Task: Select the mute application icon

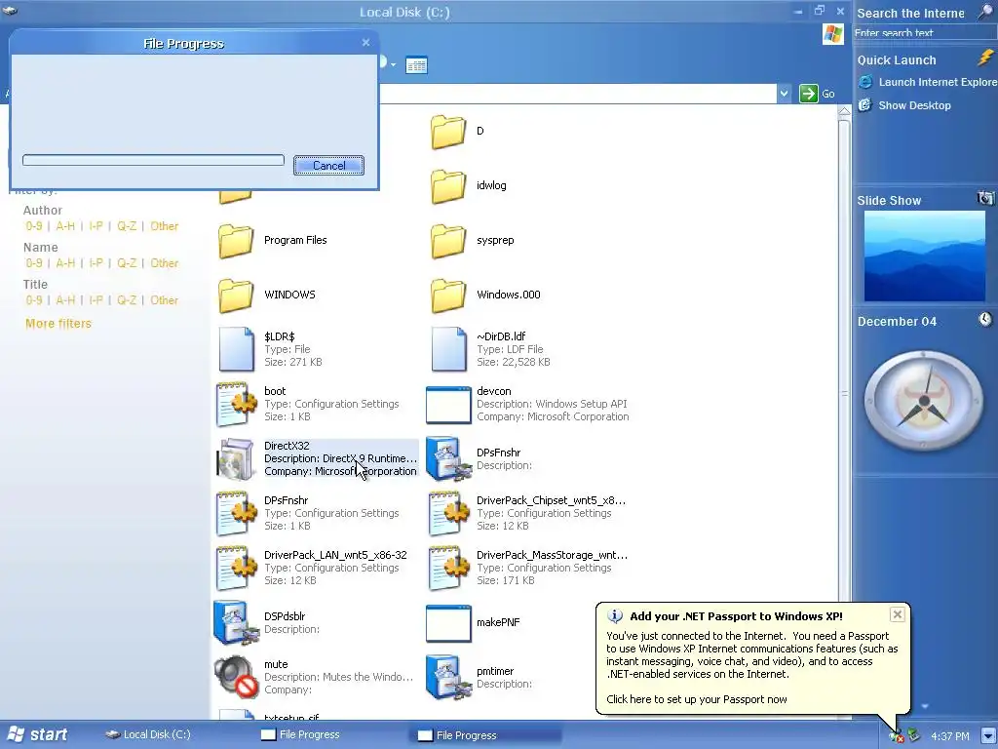Action: pos(236,677)
